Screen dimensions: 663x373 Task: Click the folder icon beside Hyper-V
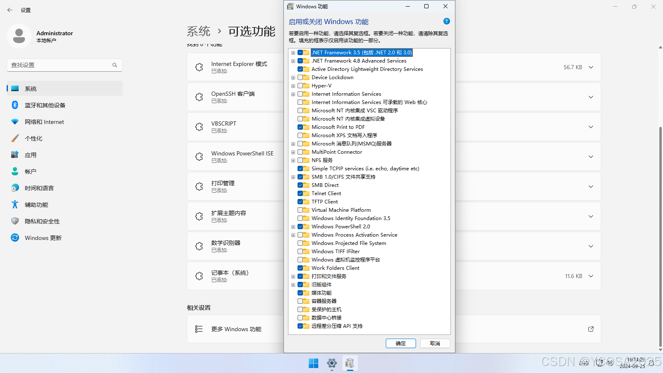tap(306, 86)
